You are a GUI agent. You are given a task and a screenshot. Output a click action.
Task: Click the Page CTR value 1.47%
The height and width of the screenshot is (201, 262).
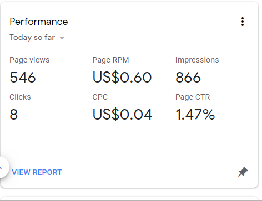pos(195,114)
